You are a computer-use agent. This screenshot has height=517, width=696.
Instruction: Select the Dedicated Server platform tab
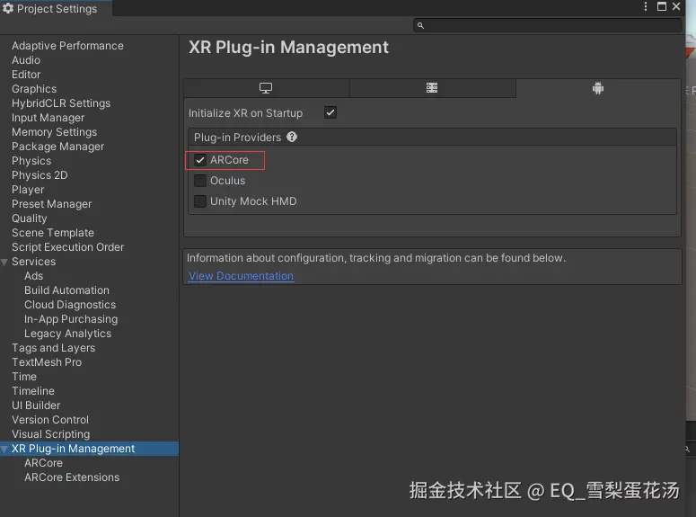pos(432,88)
